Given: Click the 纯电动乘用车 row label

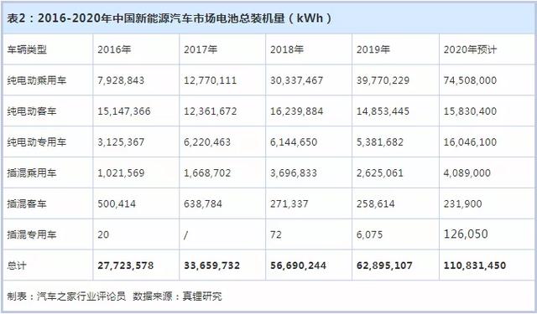Looking at the screenshot, I should 37,80.
